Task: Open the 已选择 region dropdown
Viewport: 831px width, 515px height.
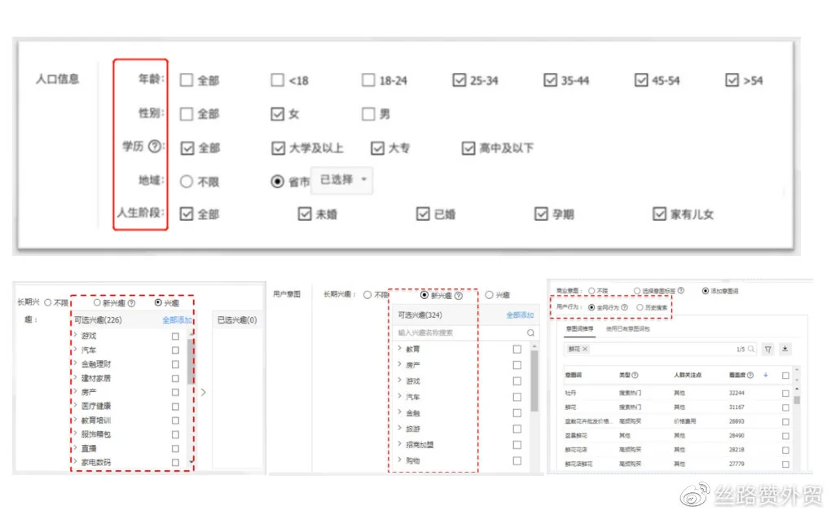Action: pyautogui.click(x=342, y=180)
